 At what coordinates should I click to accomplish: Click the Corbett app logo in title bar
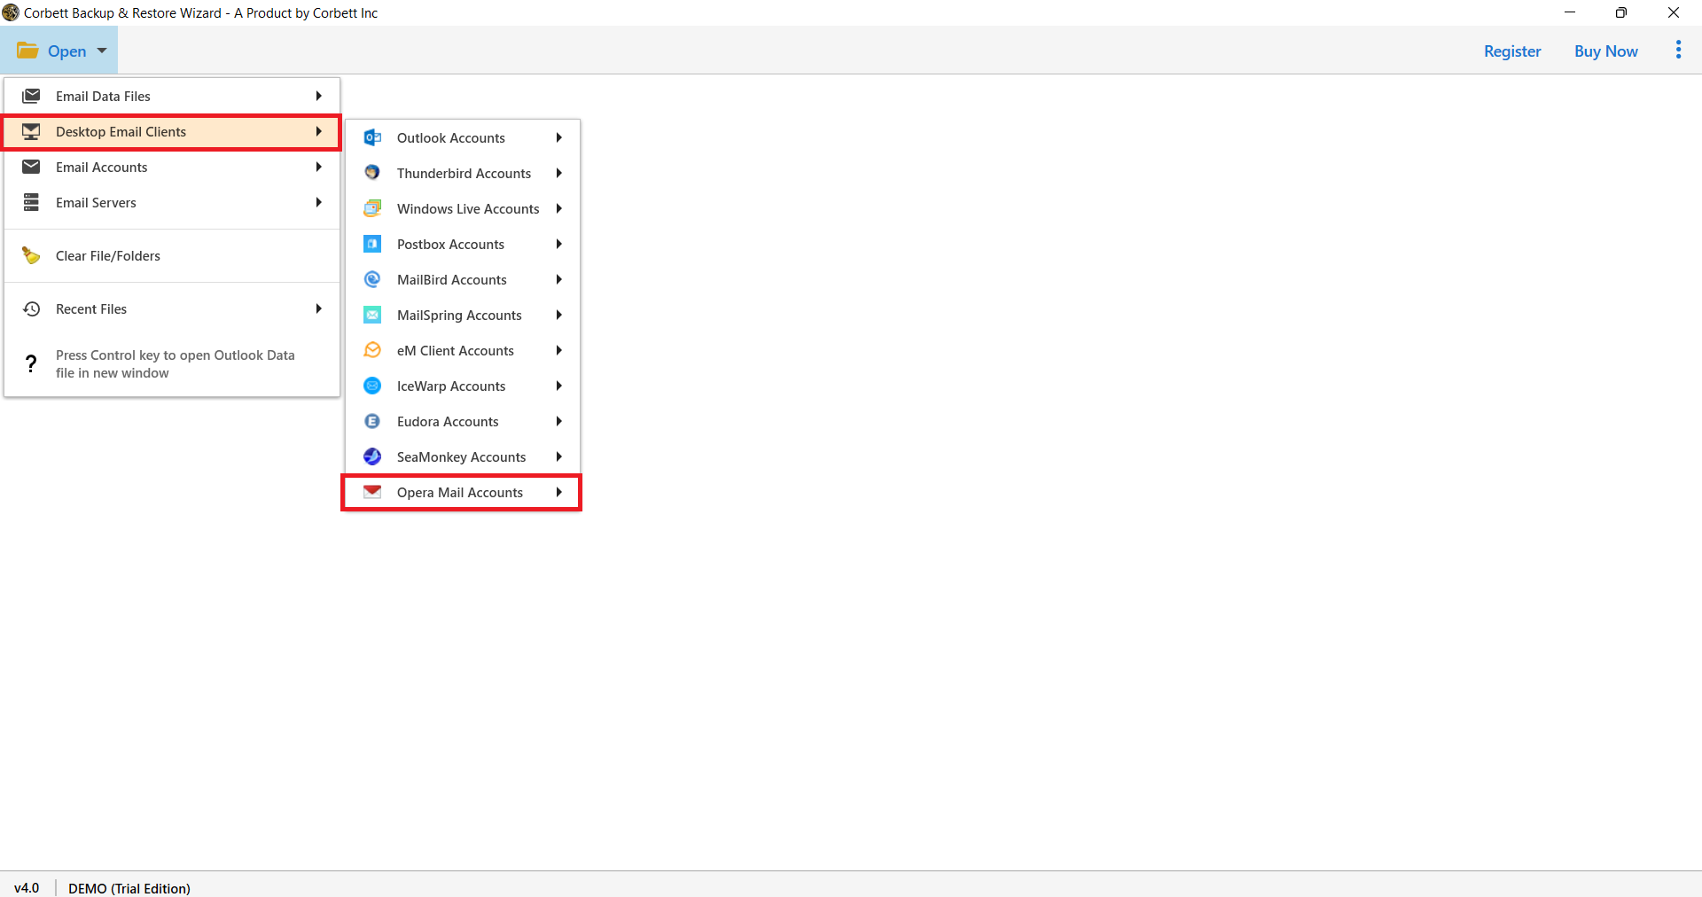pos(11,12)
